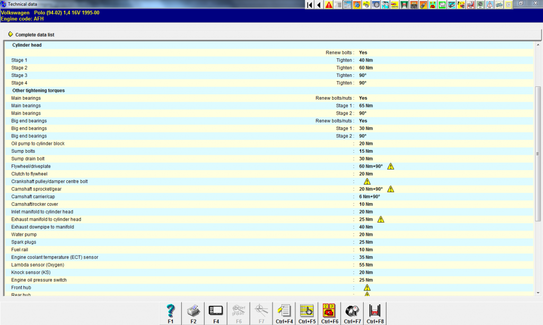Open warning note beside Camshaft sprocket/gear torque

[391, 189]
